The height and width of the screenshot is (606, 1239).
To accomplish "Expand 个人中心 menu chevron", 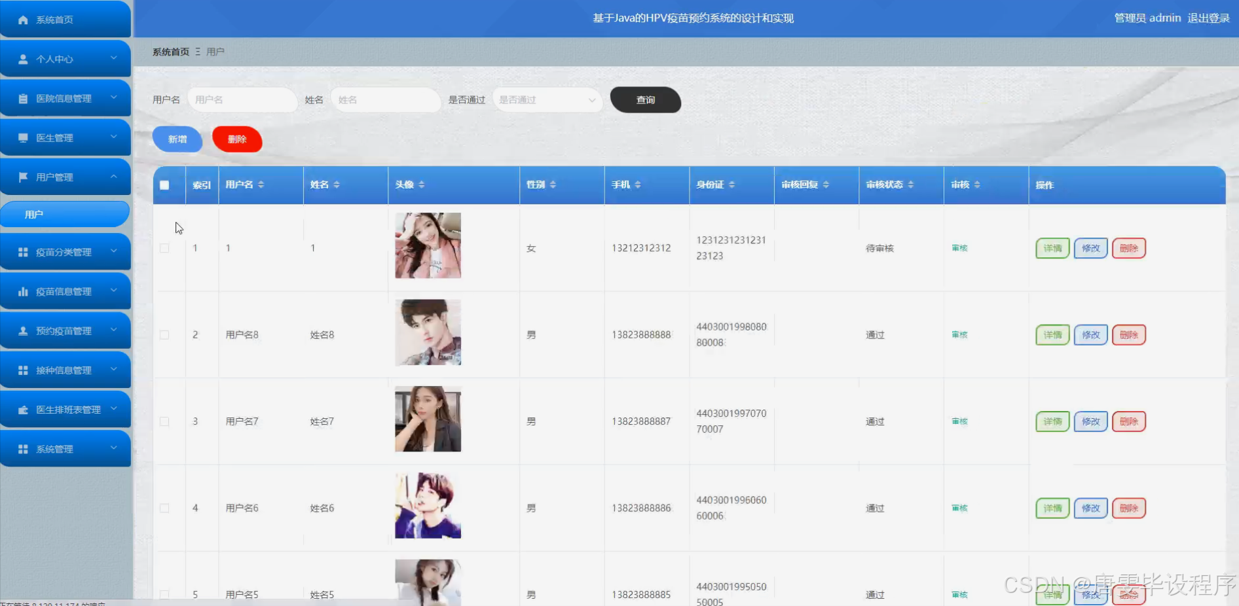I will [114, 58].
